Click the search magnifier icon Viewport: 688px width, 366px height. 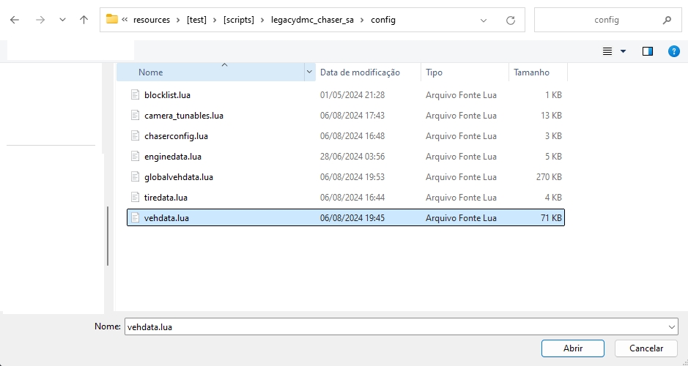pos(666,20)
